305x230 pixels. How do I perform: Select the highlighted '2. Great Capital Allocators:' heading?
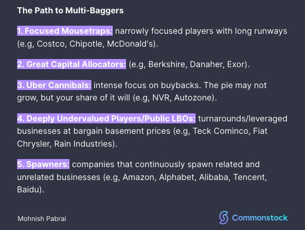click(71, 64)
